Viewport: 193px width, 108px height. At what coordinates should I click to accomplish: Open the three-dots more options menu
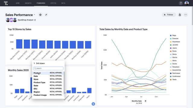186,15
